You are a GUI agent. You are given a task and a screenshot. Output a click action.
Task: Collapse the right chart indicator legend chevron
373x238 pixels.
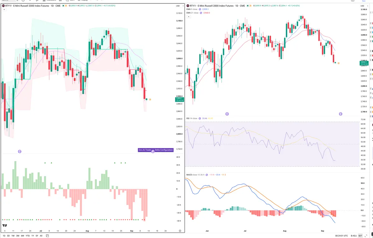[x=188, y=16]
